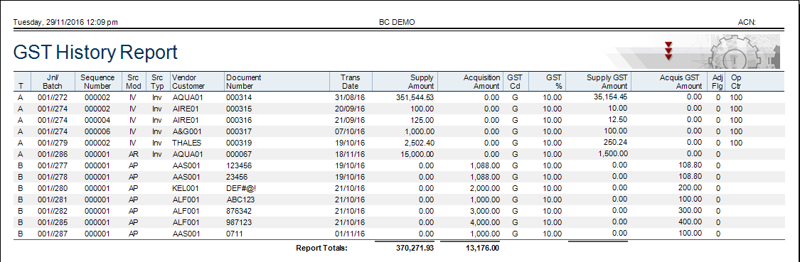The width and height of the screenshot is (800, 262).
Task: Click total supply amount 370,271.93
Action: 415,249
